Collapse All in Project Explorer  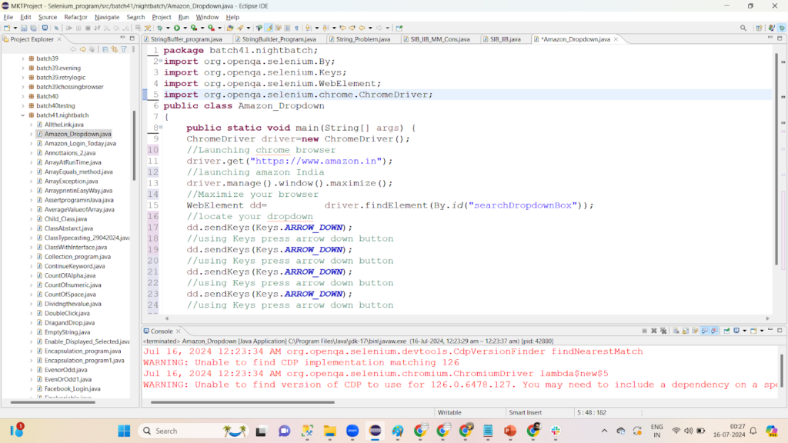point(105,49)
